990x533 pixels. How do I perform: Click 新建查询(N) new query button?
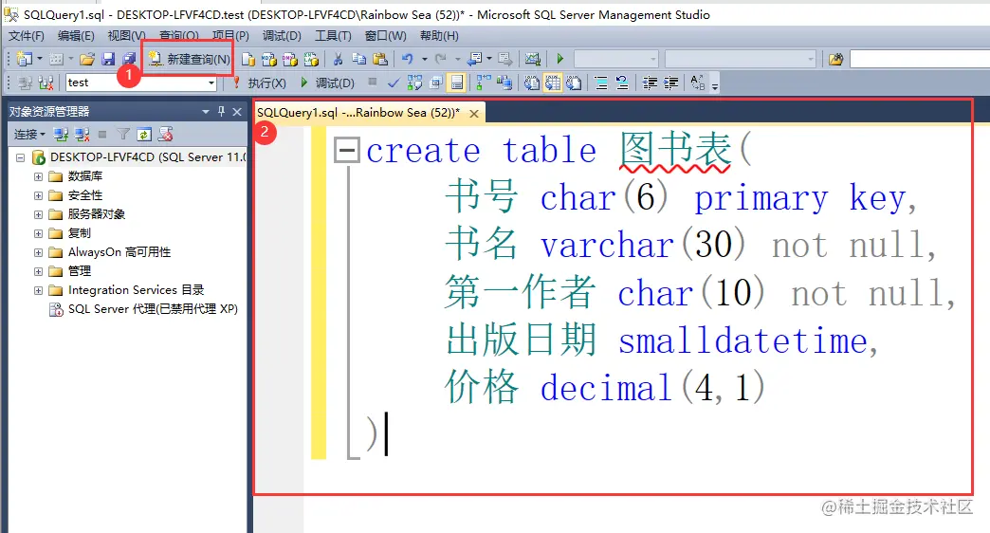(x=190, y=59)
